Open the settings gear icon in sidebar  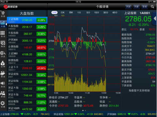(3, 104)
